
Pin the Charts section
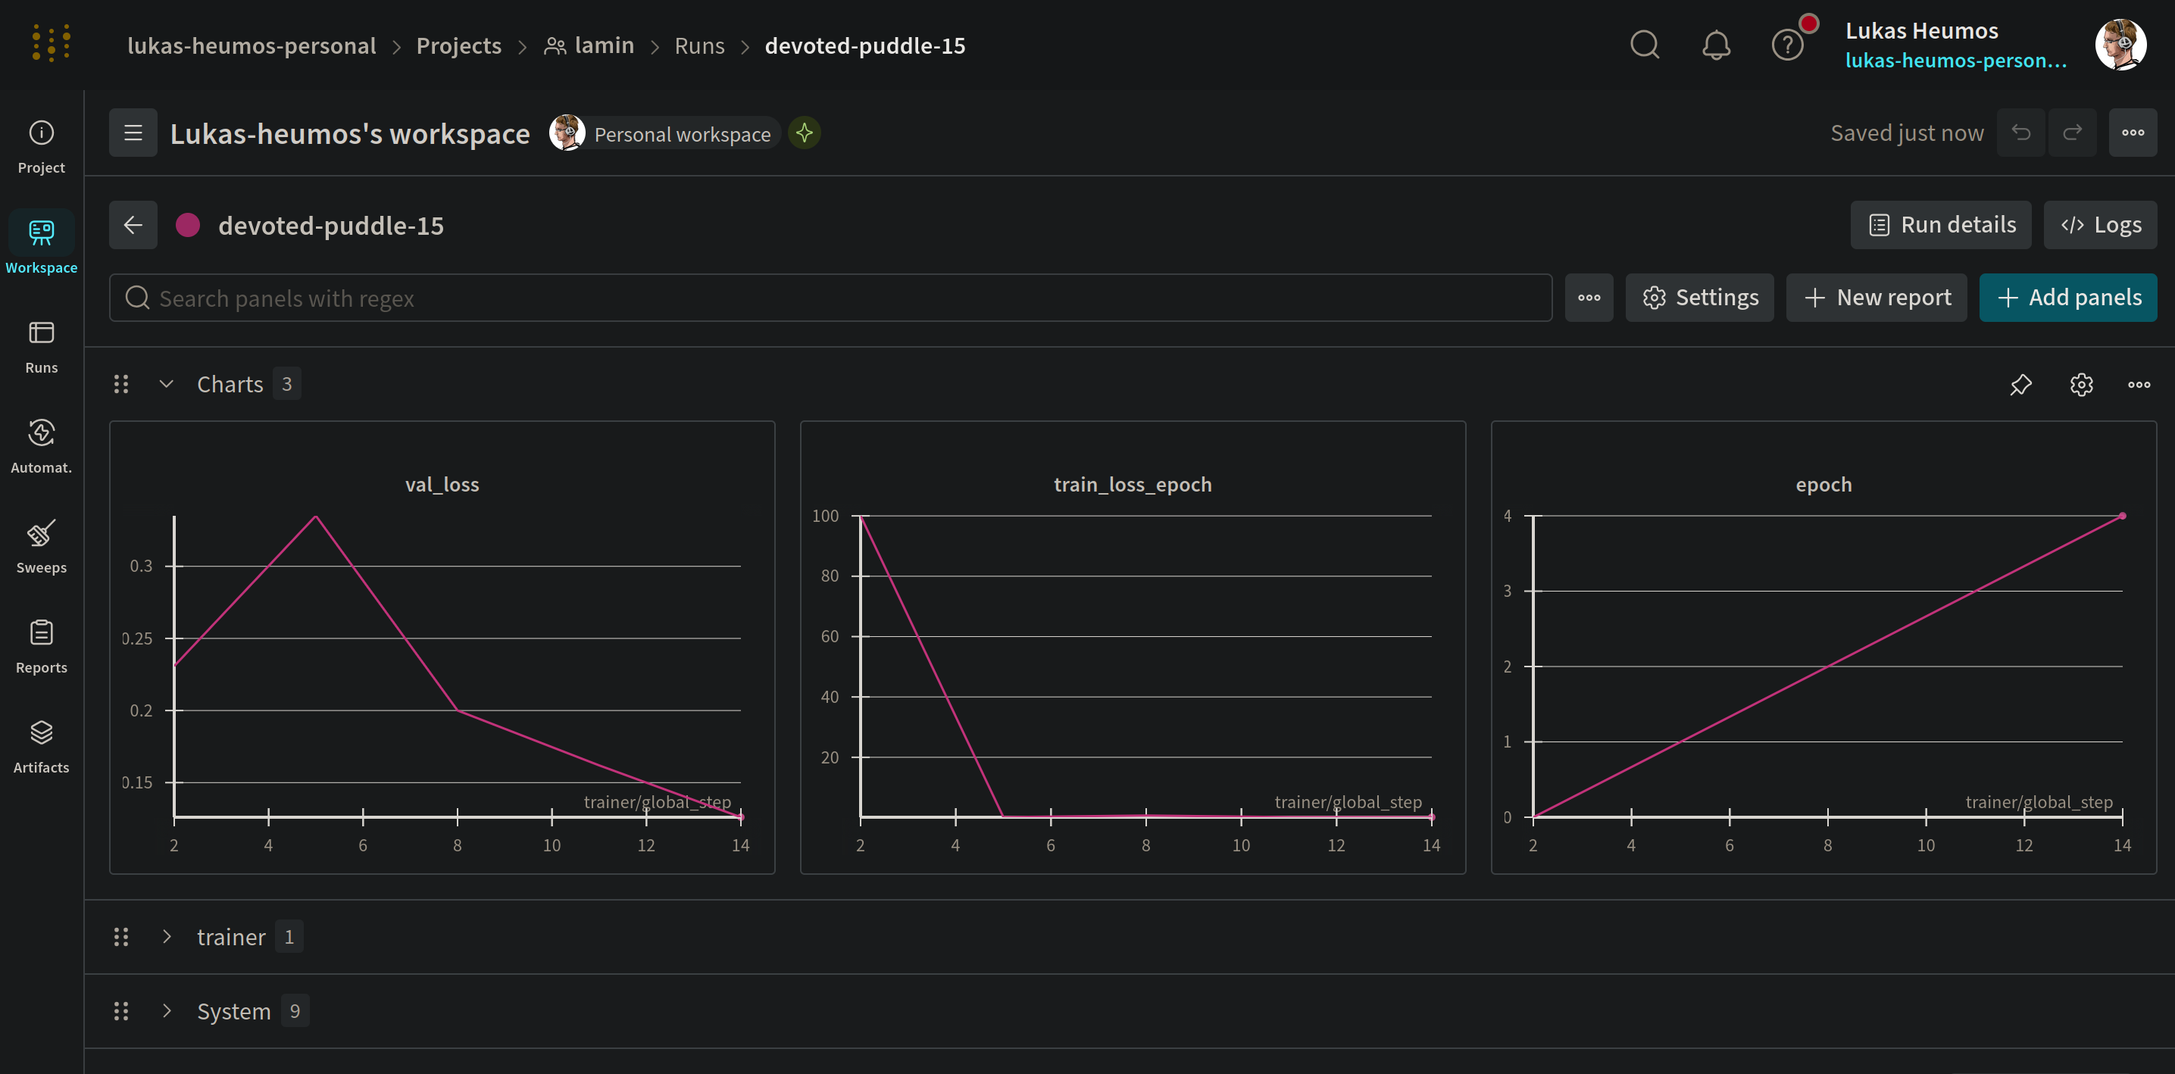pyautogui.click(x=2020, y=384)
